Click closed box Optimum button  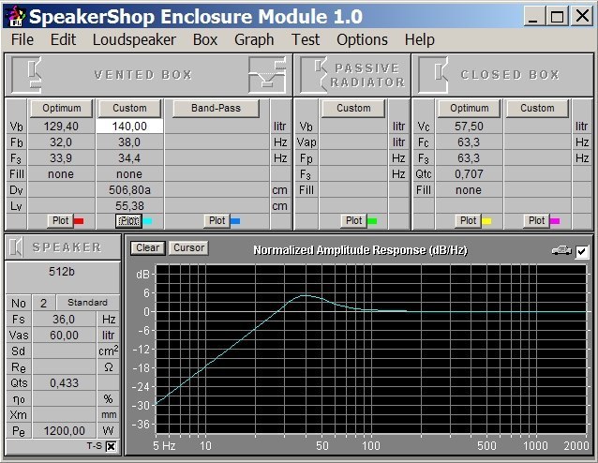(x=469, y=109)
